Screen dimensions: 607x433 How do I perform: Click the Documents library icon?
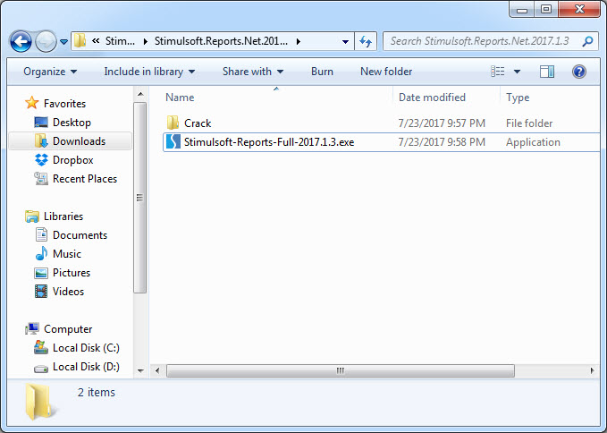(x=41, y=234)
